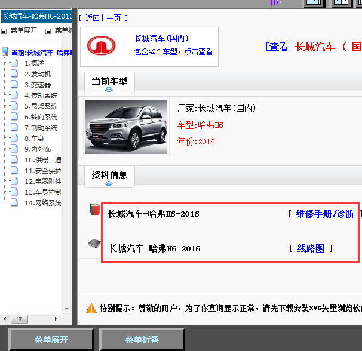Image resolution: width=362 pixels, height=351 pixels.
Task: Click 车型:哈弗H6 text
Action: 200,125
